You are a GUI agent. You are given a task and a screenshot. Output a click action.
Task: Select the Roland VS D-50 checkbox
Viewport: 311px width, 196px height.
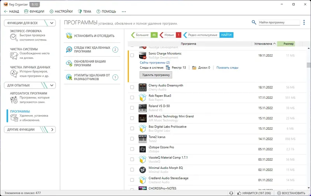tap(132, 108)
